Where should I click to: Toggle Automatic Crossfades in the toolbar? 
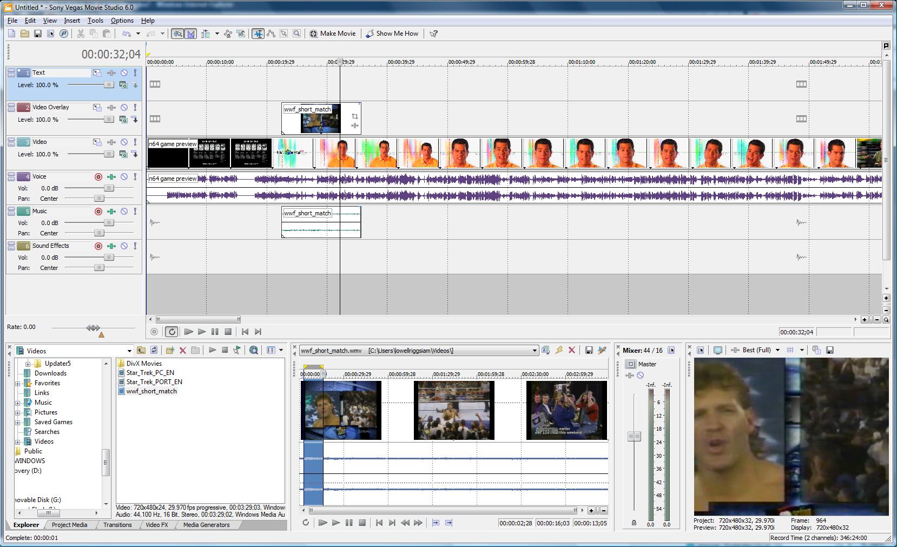click(x=190, y=34)
